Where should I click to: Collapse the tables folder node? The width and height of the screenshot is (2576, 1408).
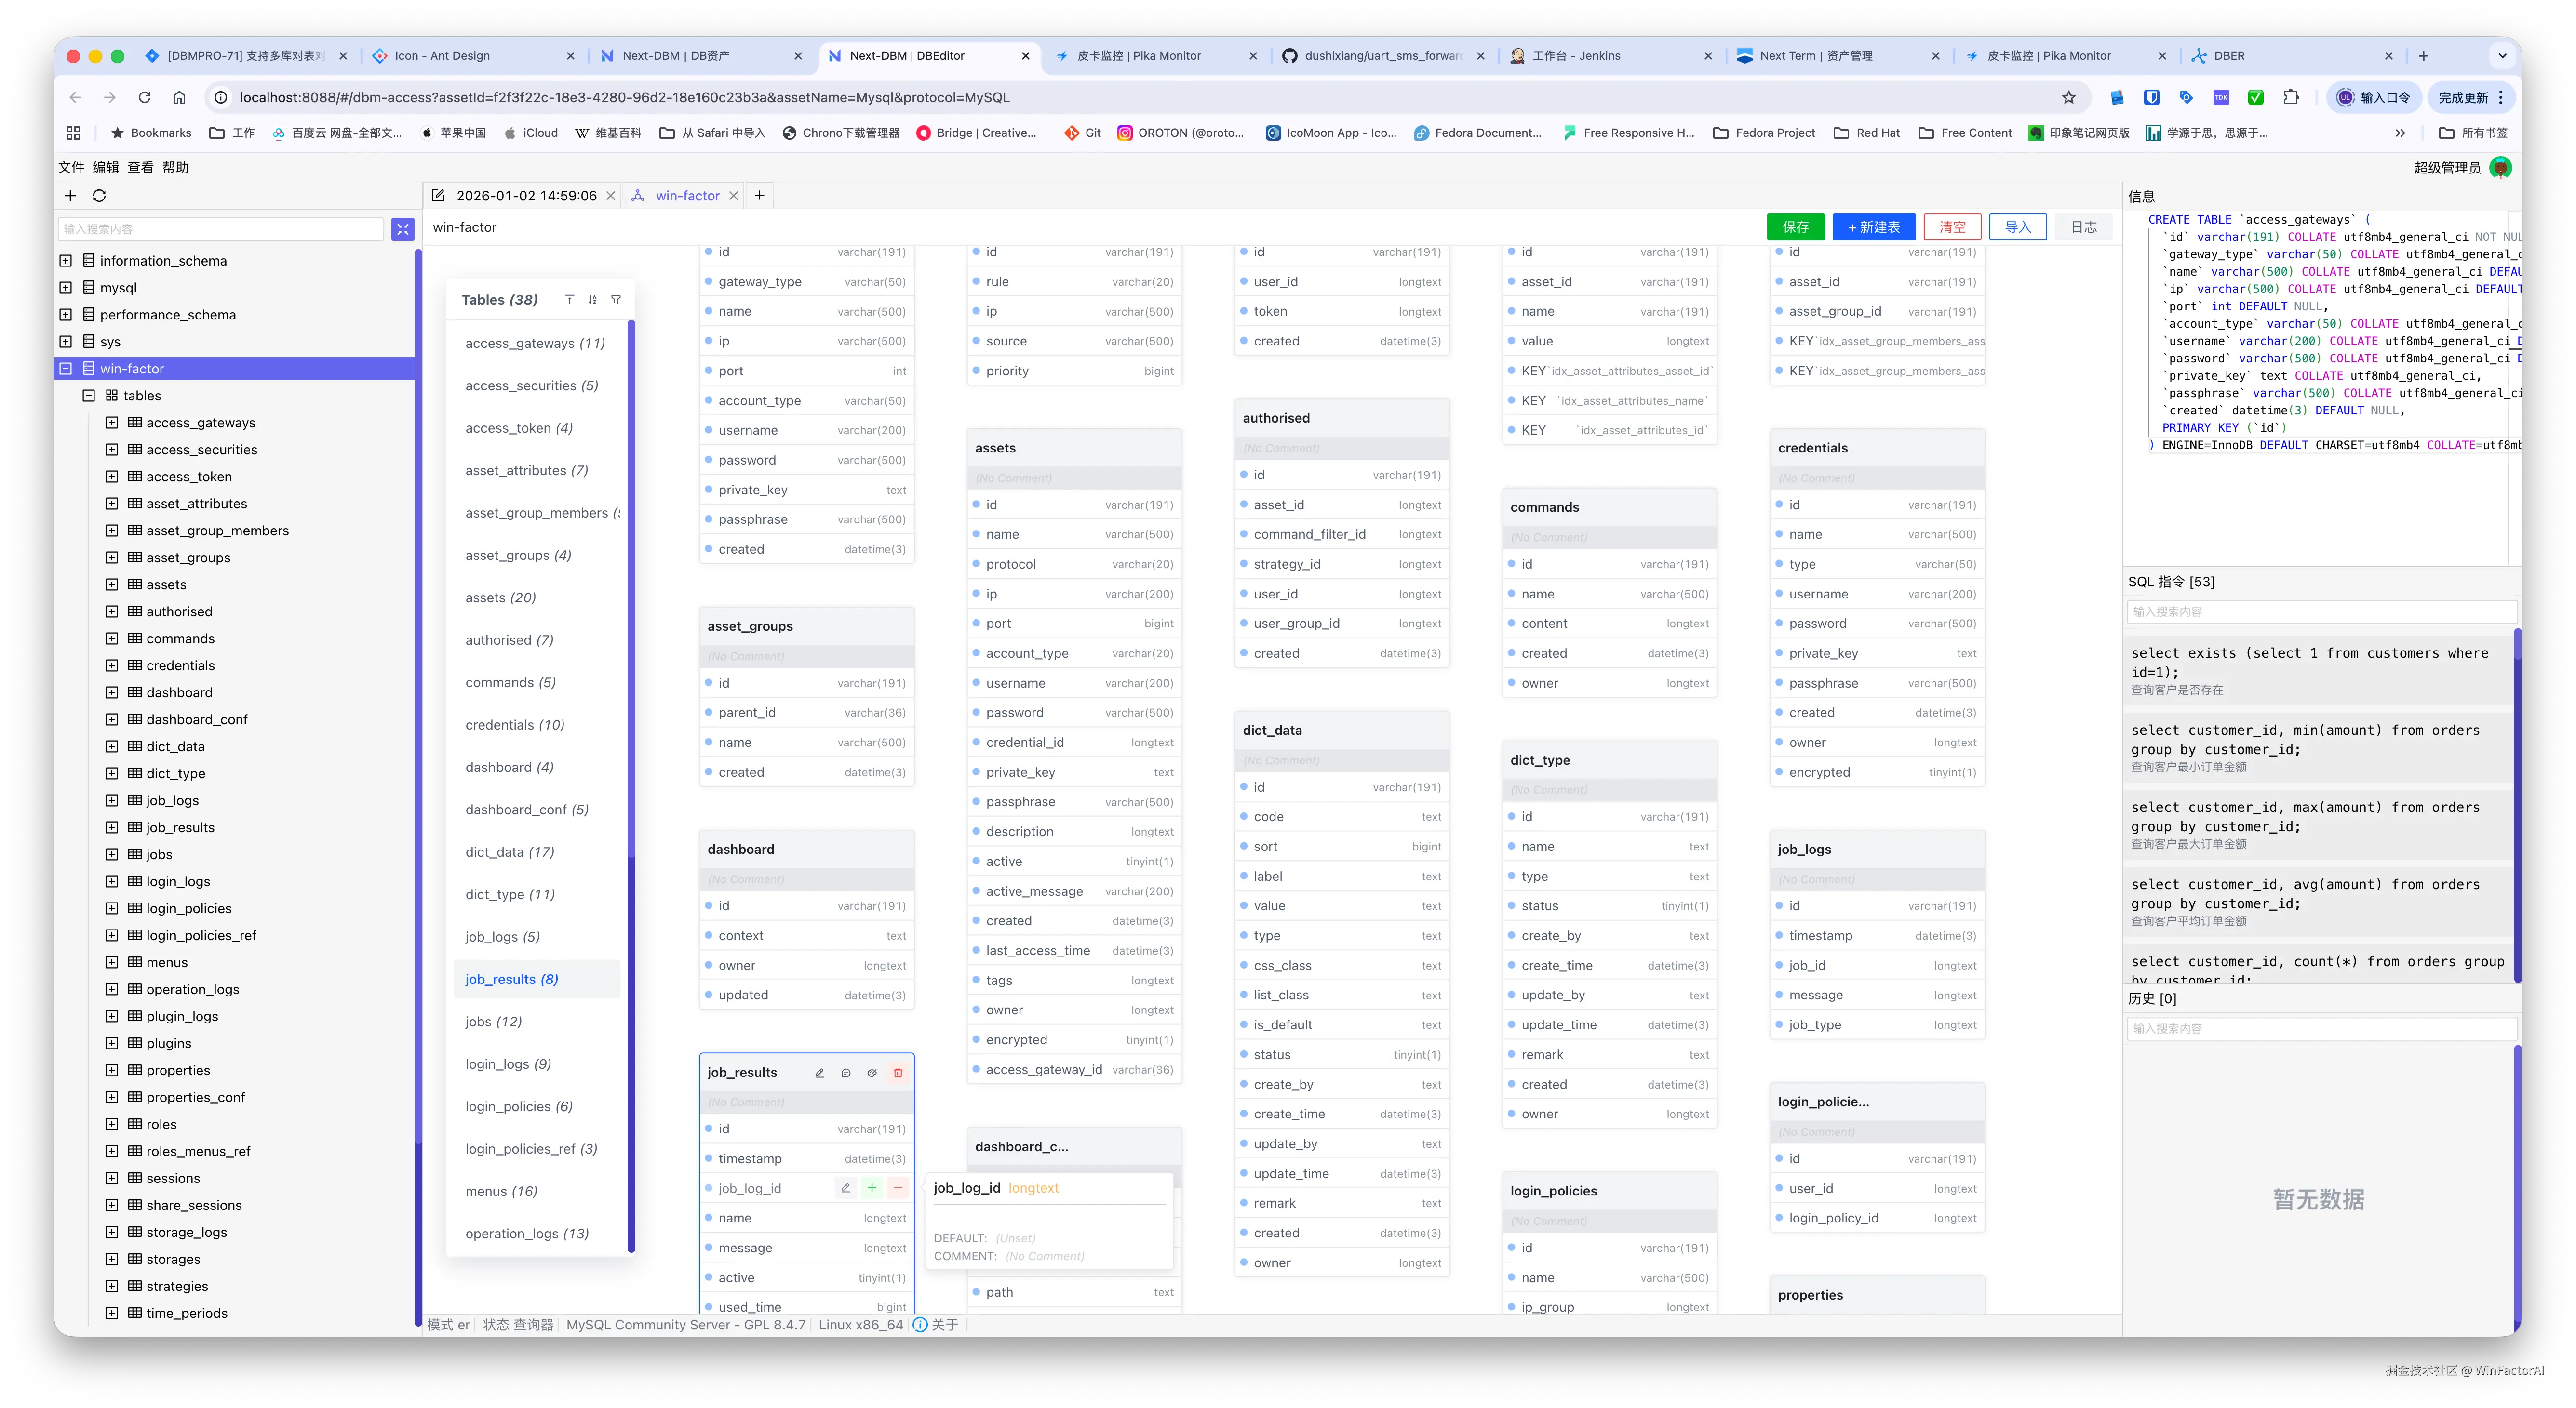[89, 396]
